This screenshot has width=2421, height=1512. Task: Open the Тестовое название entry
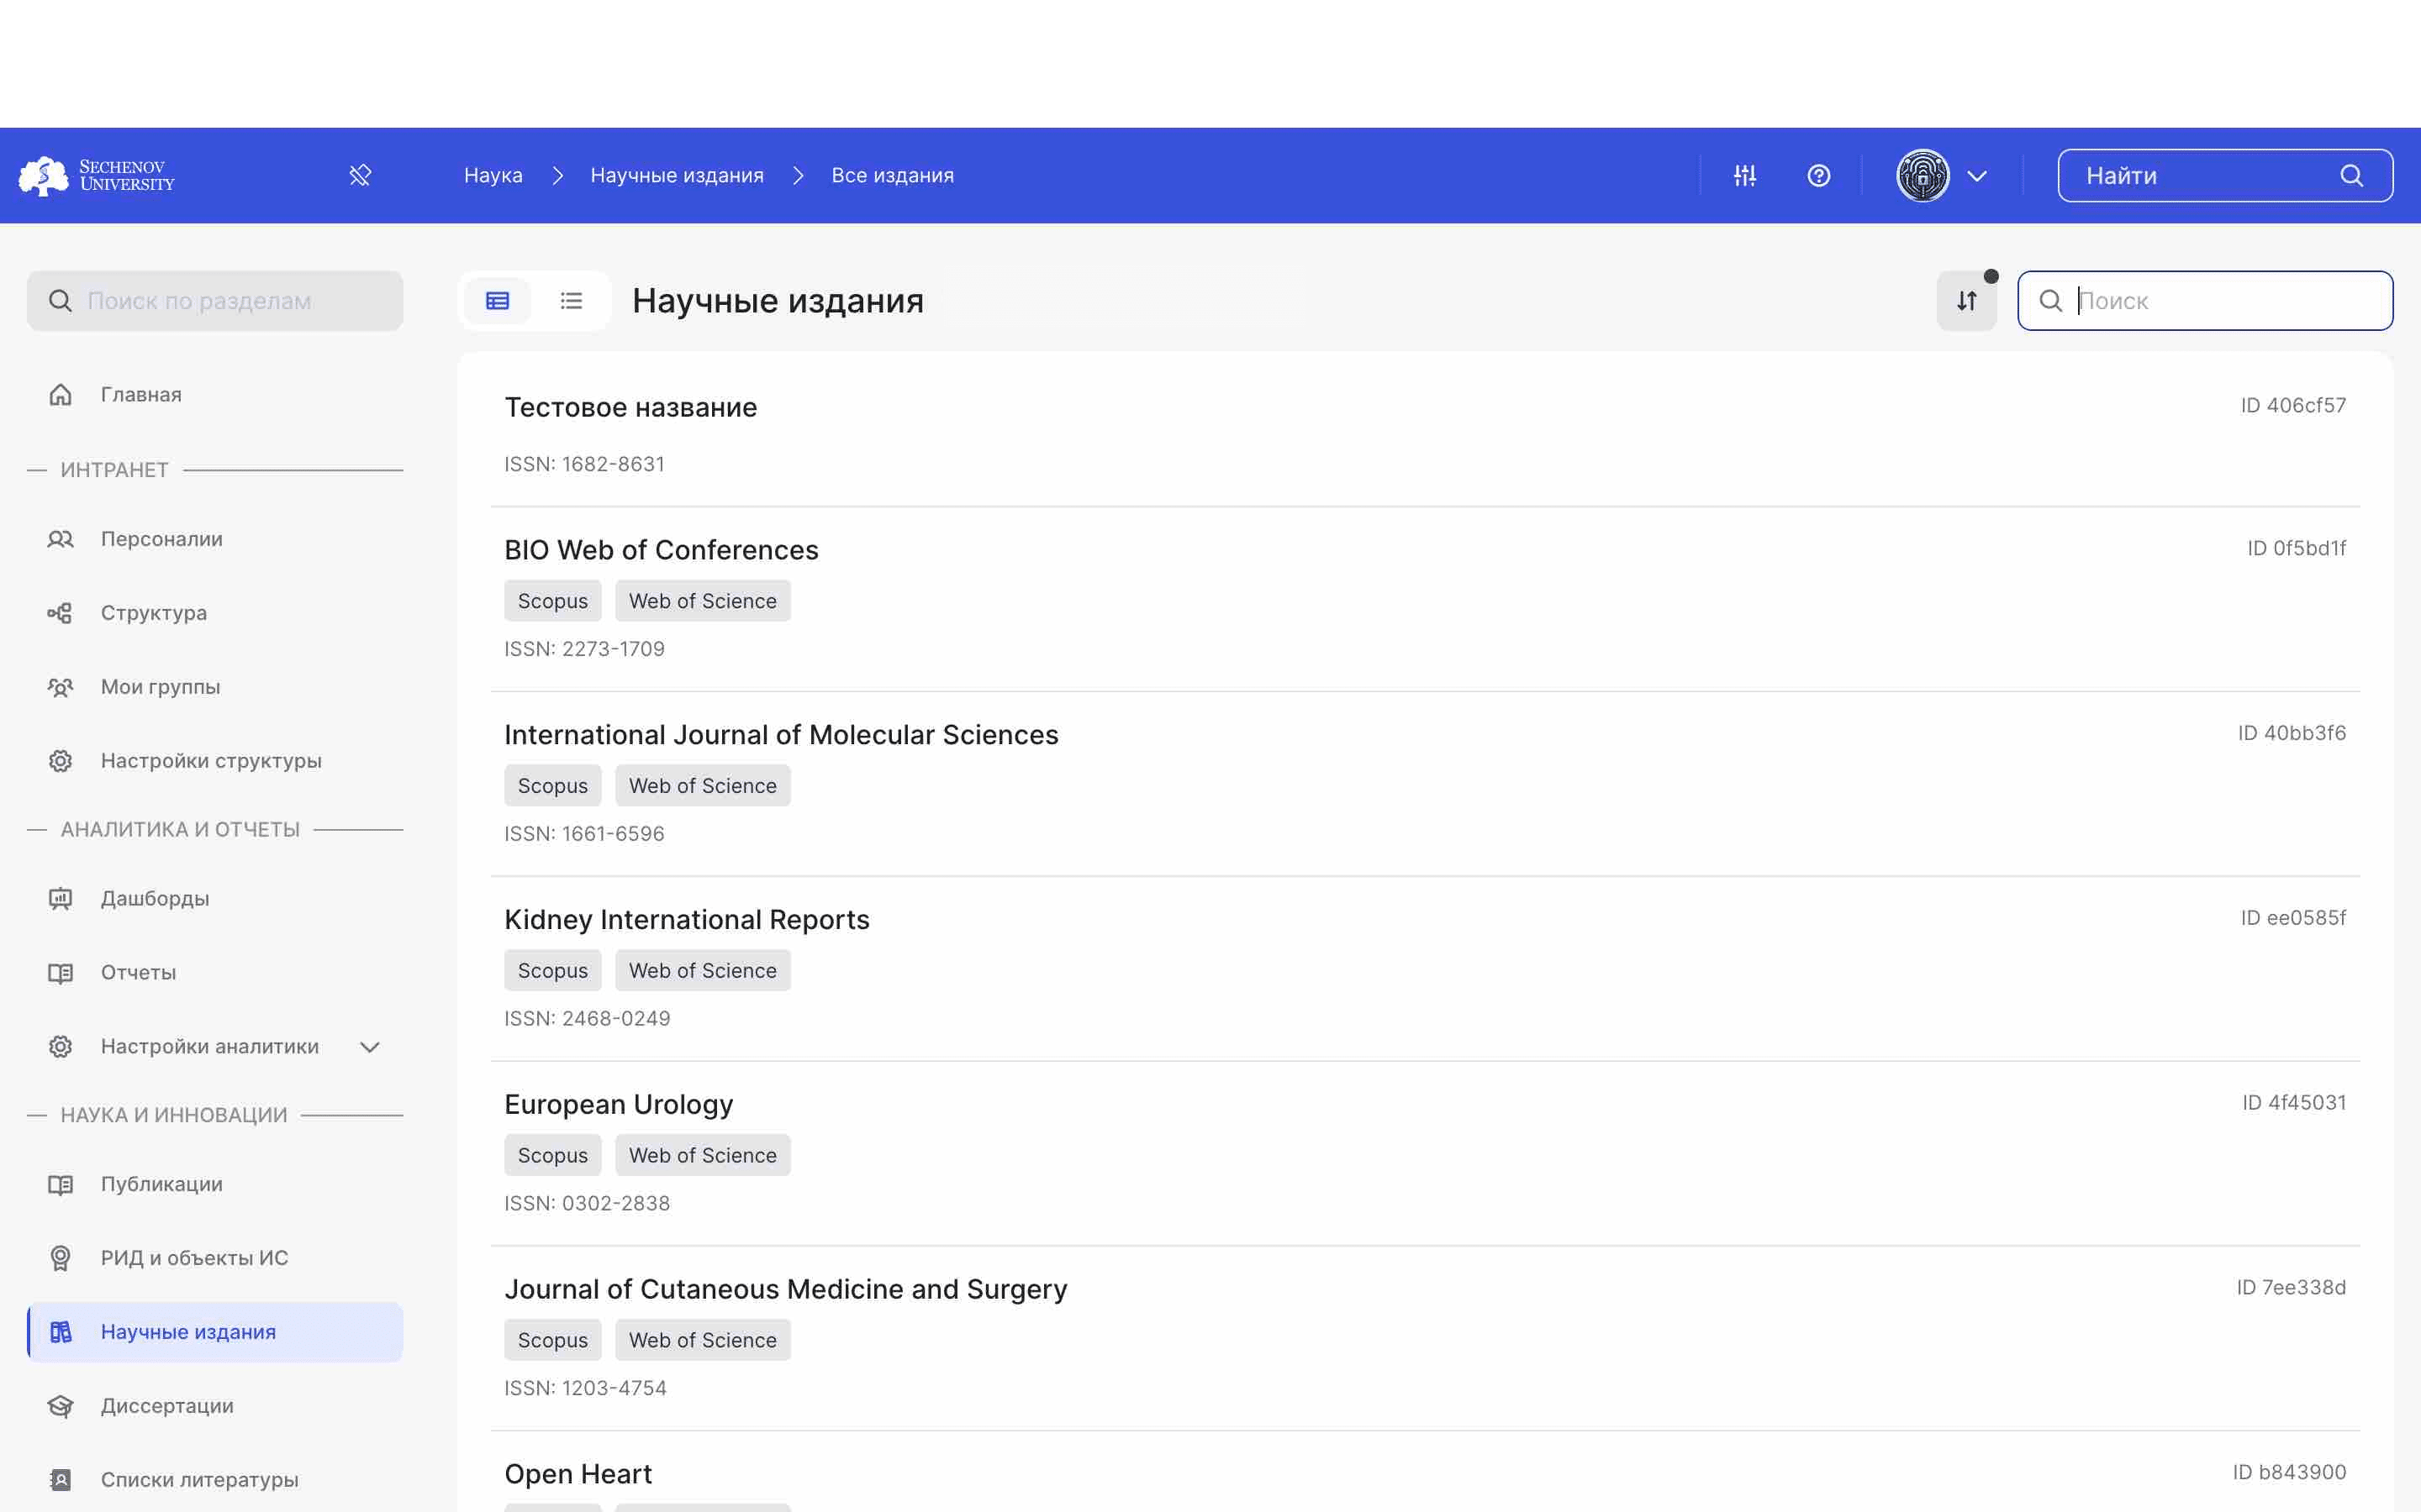tap(630, 408)
